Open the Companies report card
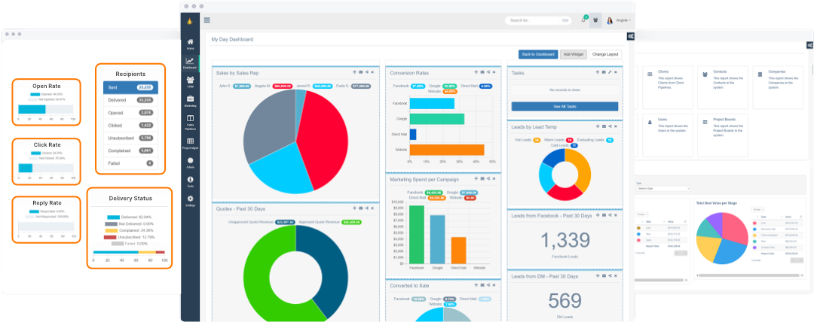Image resolution: width=814 pixels, height=322 pixels. click(x=778, y=86)
